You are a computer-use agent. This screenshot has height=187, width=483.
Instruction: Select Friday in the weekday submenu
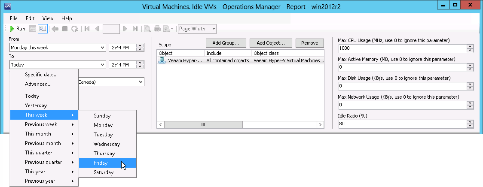[107, 163]
